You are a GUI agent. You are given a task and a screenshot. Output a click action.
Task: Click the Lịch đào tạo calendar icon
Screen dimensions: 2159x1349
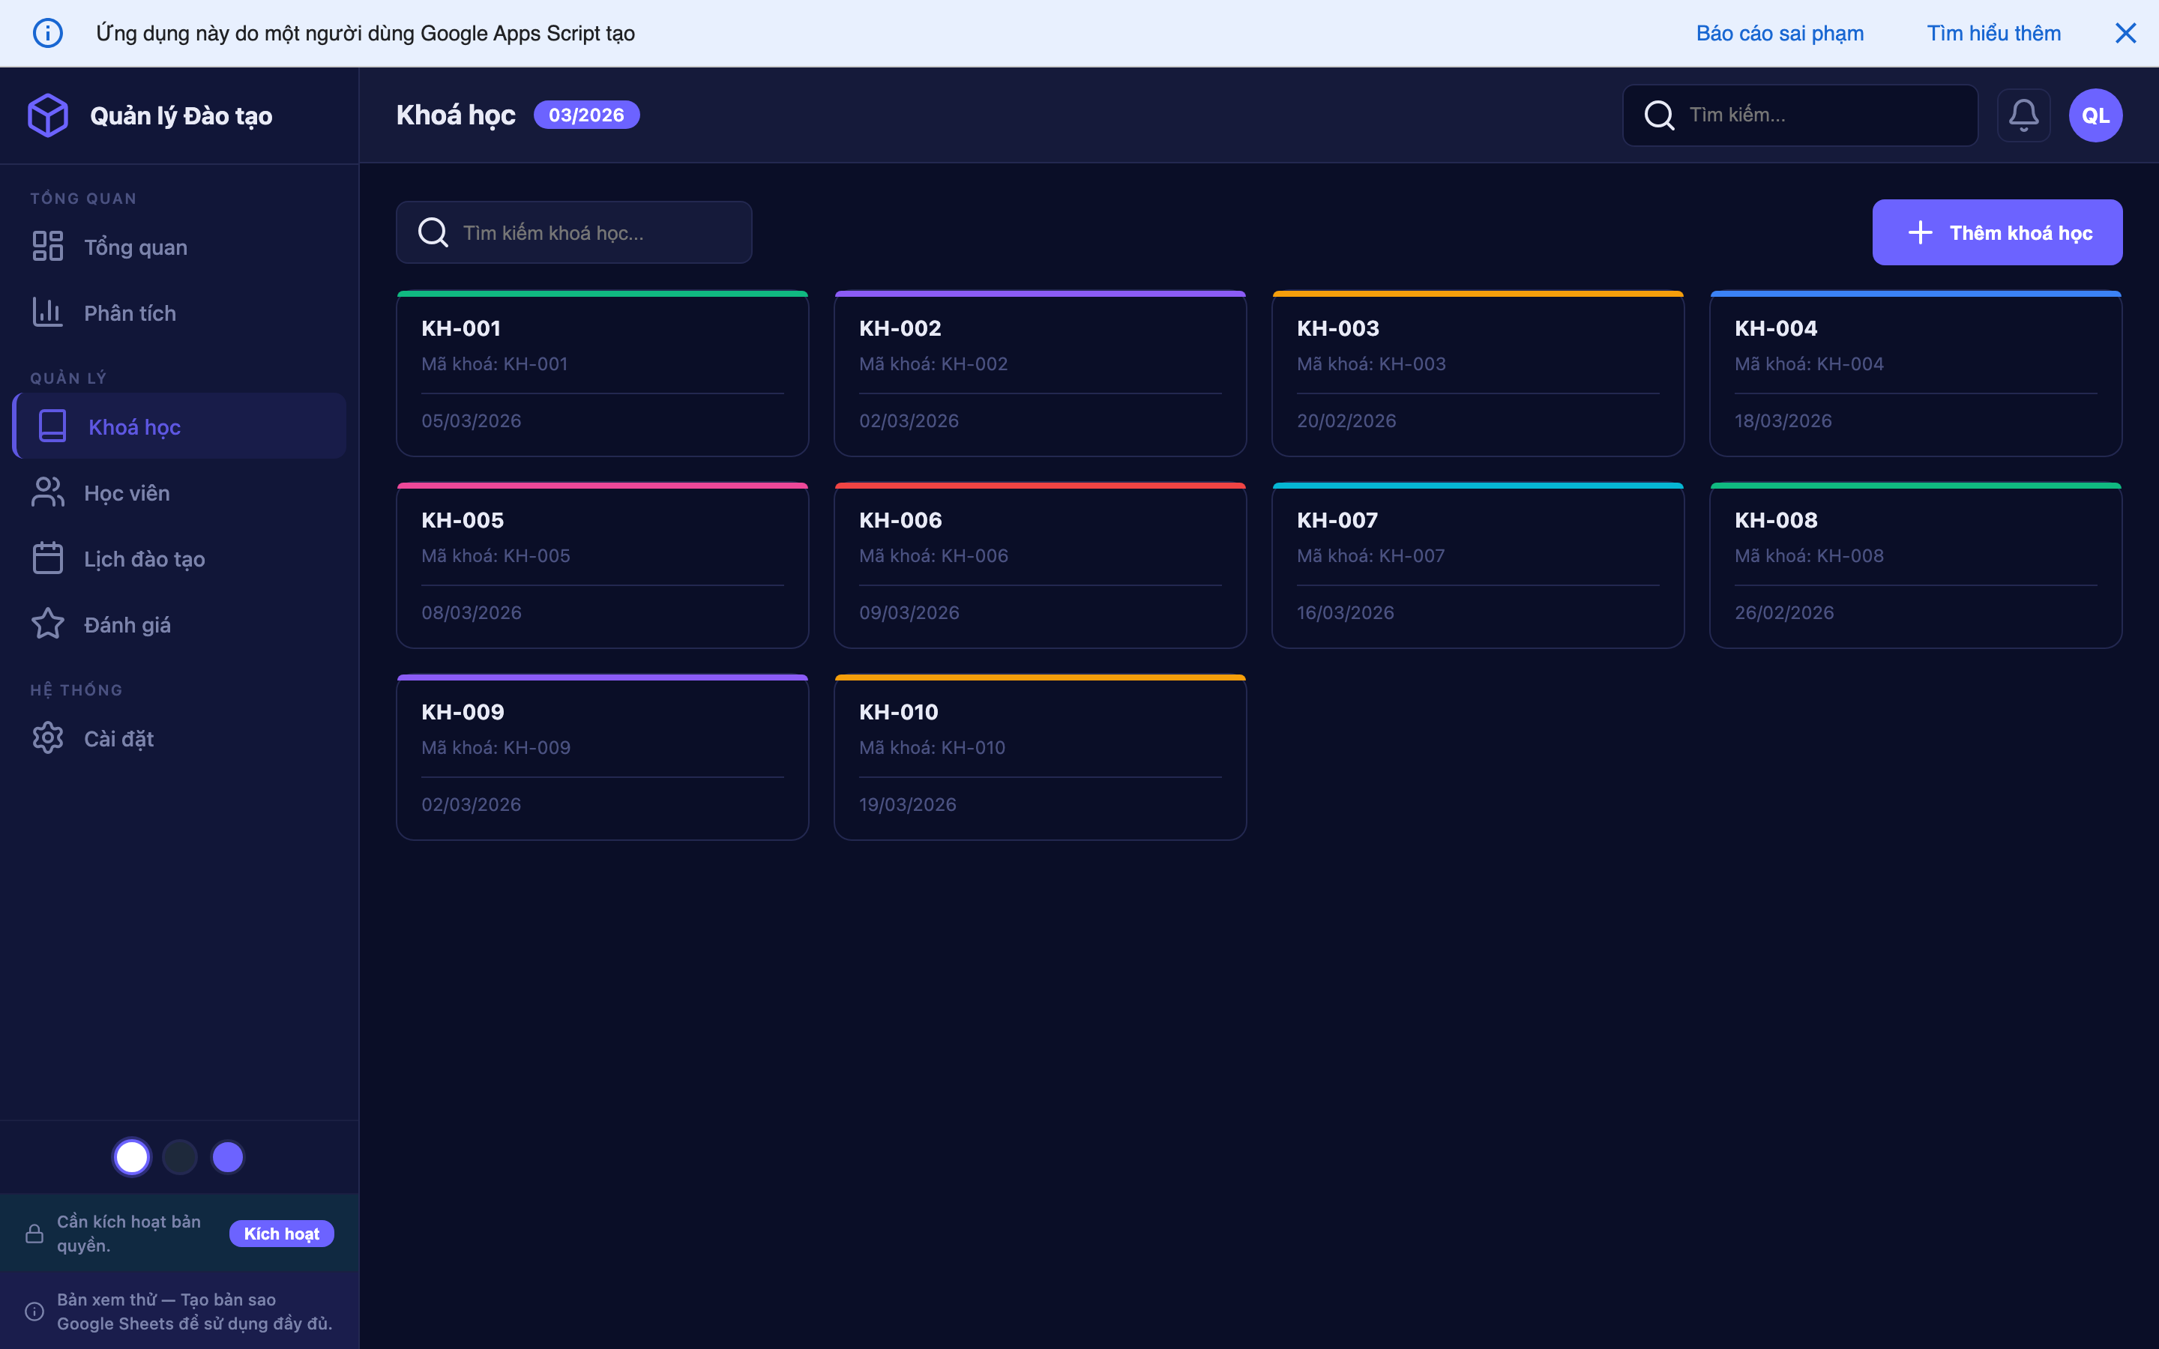[x=48, y=558]
